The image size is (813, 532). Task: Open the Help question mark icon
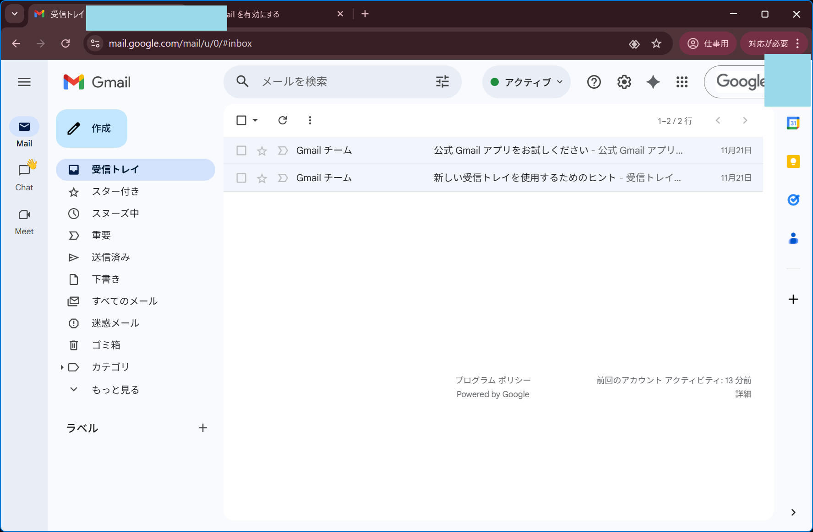594,82
